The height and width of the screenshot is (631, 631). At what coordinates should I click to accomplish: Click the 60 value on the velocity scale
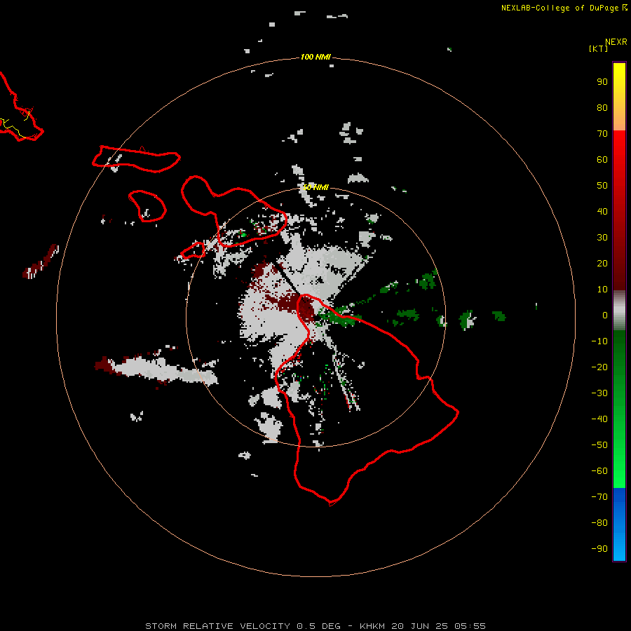coord(602,159)
